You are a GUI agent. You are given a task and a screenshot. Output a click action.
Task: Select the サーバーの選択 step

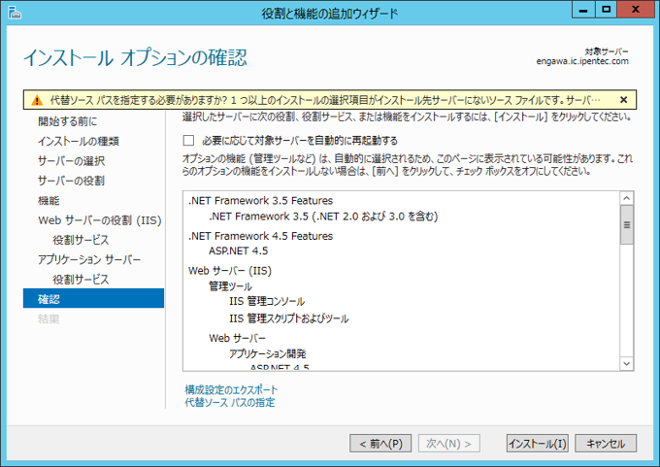coord(71,161)
